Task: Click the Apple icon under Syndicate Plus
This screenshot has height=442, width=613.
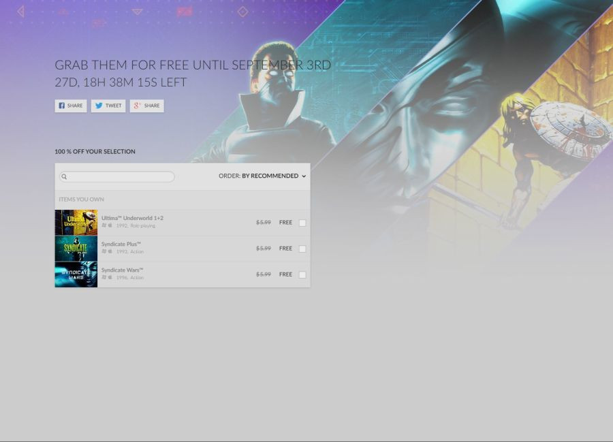Action: (x=110, y=251)
